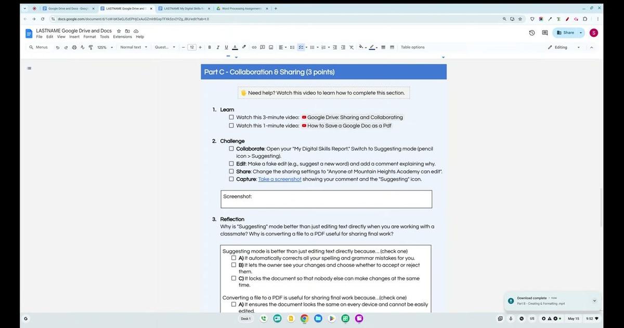Add a comment from the toolbar icon

[263, 47]
